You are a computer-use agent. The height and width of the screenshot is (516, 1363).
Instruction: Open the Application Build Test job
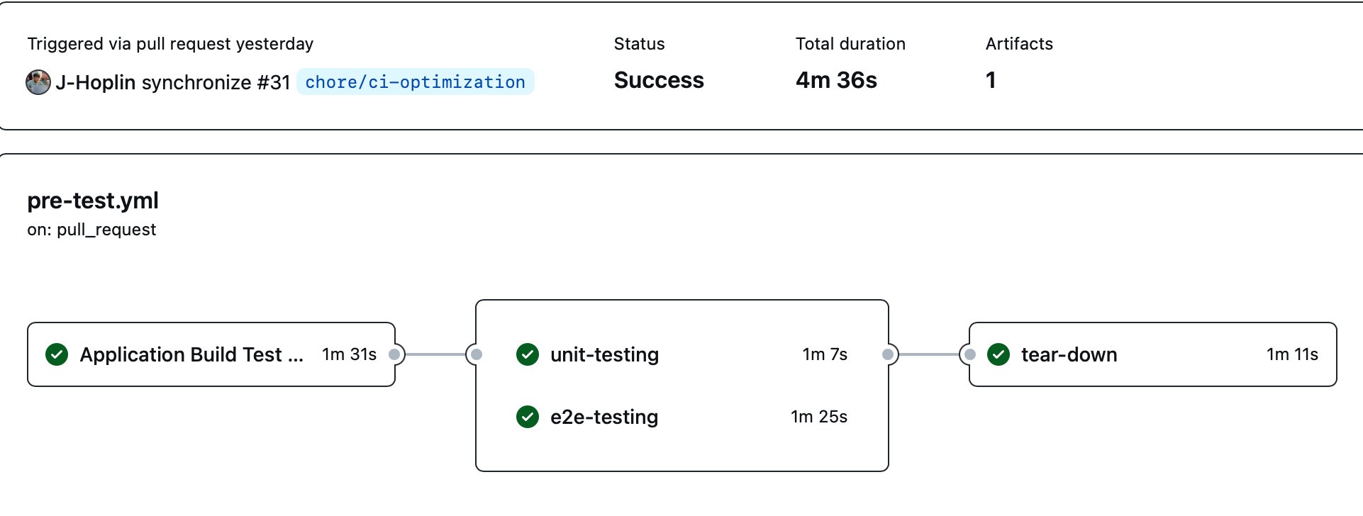[191, 354]
